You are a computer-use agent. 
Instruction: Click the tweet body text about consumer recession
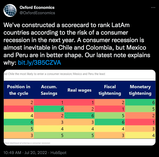(77, 44)
